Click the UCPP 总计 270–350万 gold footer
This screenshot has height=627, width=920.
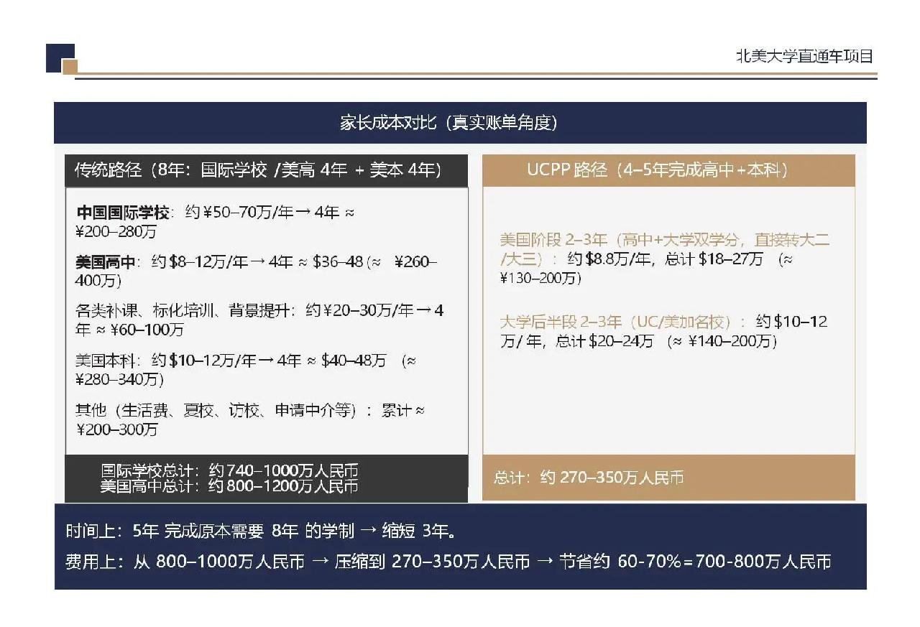pos(588,478)
